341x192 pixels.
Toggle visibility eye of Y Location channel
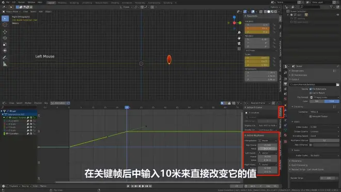tap(7, 134)
